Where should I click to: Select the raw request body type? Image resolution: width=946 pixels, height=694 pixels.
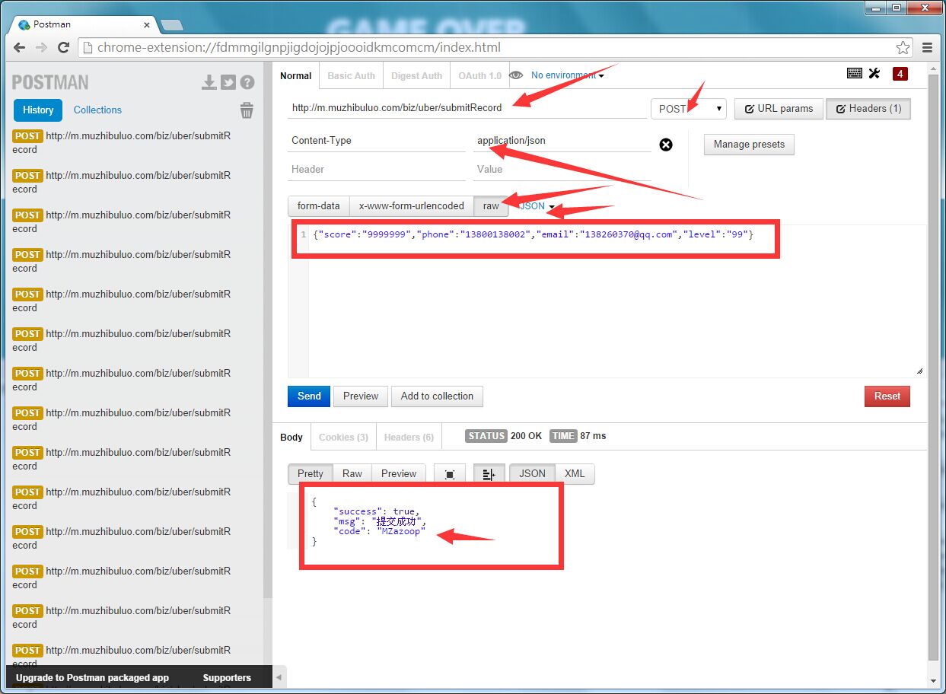(x=491, y=206)
